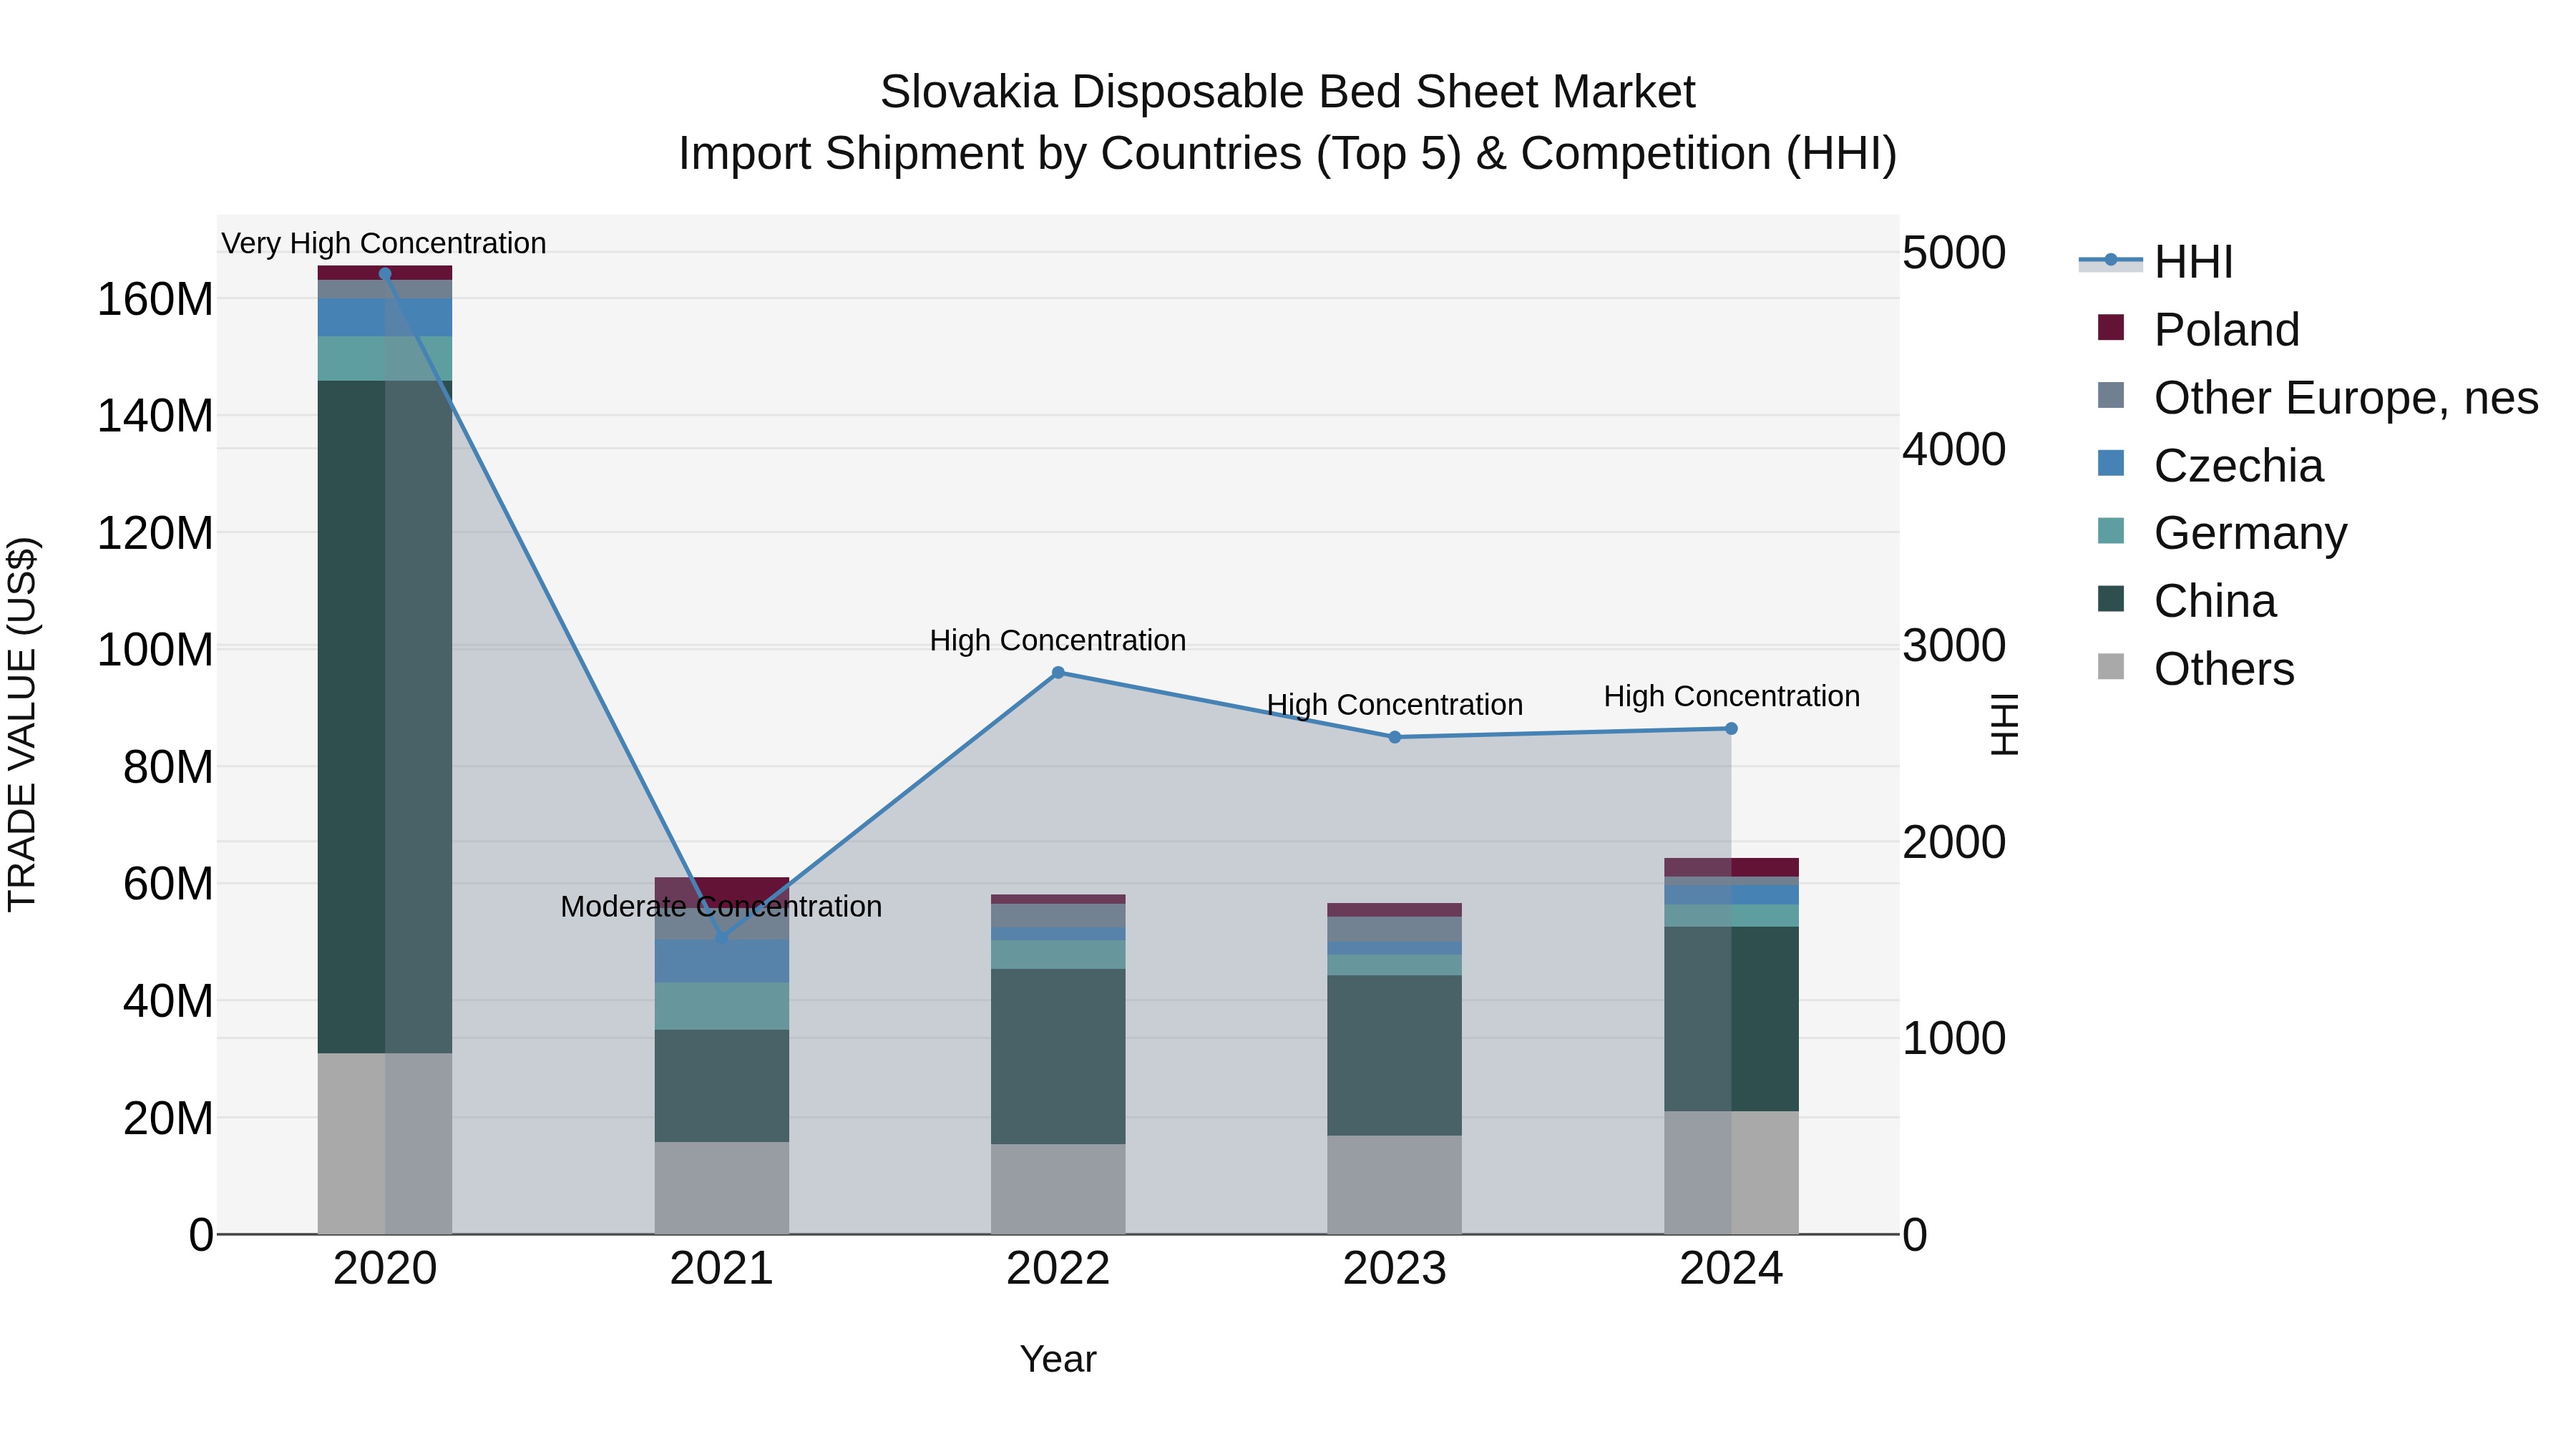Click the 2020 x-axis tick label
The image size is (2576, 1449).
pyautogui.click(x=385, y=1269)
